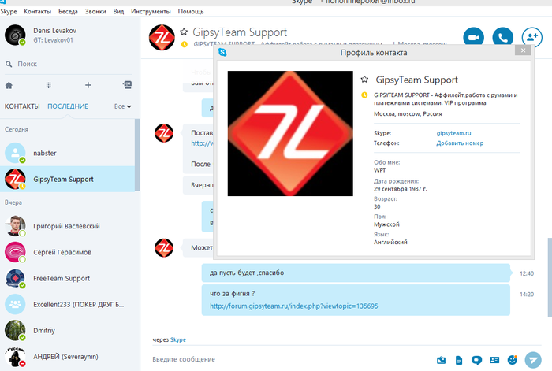Click the 'Москва, moscow, Россия' location text
Image resolution: width=552 pixels, height=371 pixels.
click(x=408, y=113)
